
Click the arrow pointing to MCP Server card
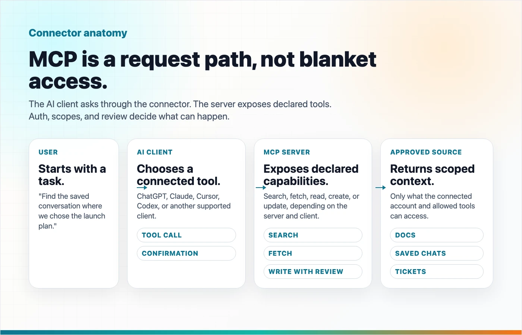261,188
